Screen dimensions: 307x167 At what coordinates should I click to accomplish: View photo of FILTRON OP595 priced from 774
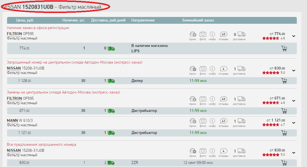point(203,34)
